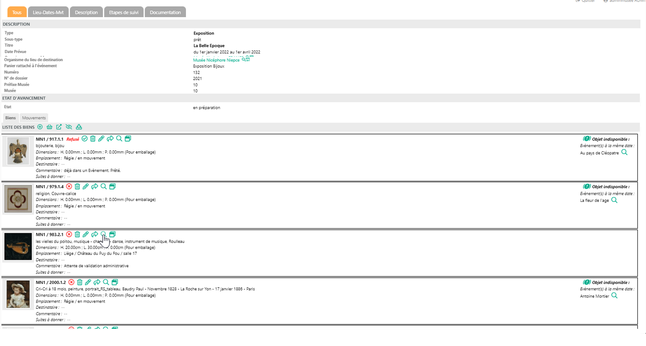The image size is (646, 346).
Task: Click the Quitter link at the top
Action: [588, 1]
